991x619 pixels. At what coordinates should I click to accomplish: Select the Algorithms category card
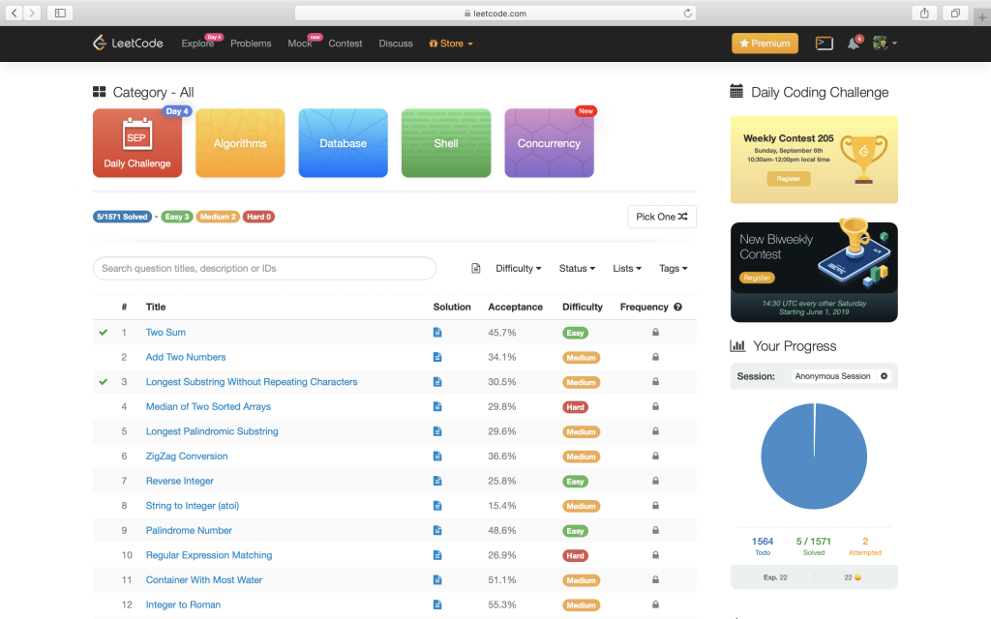(240, 143)
